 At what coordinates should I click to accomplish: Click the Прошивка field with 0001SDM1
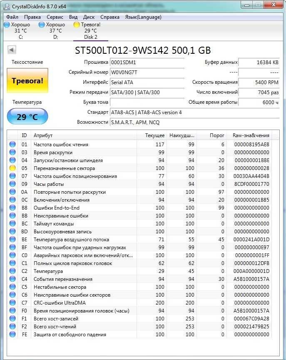click(x=147, y=62)
